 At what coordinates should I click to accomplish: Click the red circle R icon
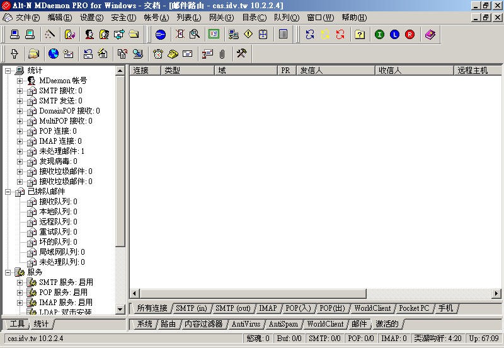(409, 34)
